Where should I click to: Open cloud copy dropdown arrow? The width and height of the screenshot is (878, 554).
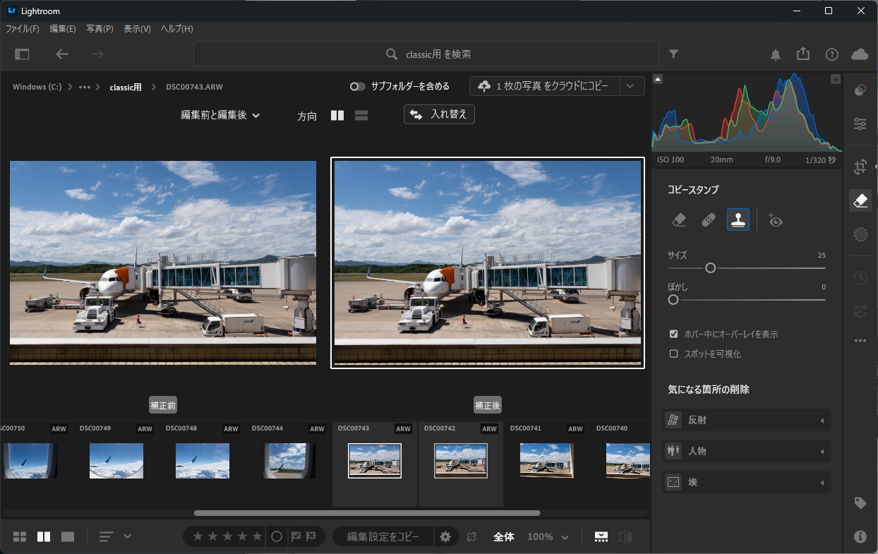[x=632, y=86]
